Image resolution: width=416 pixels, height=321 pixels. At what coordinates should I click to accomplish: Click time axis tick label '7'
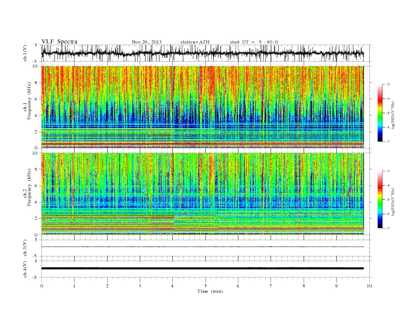pos(271,286)
